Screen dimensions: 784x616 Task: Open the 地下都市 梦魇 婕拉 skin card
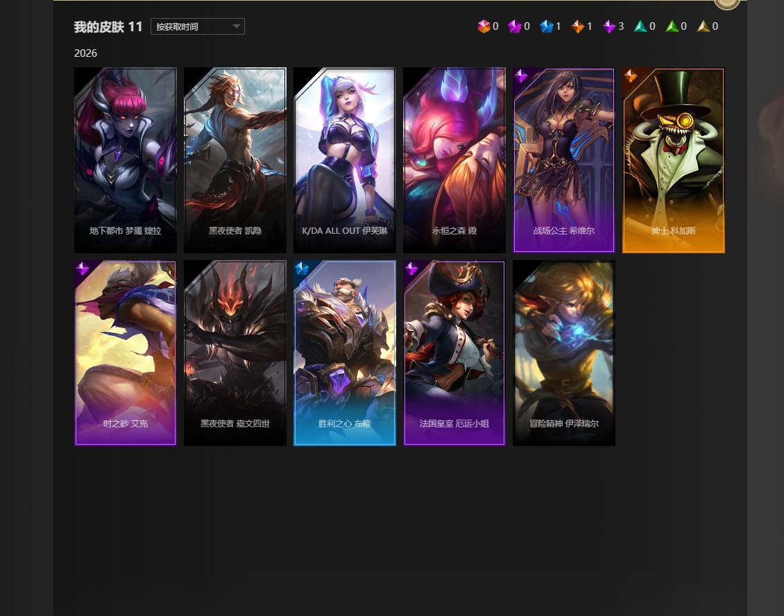coord(126,160)
